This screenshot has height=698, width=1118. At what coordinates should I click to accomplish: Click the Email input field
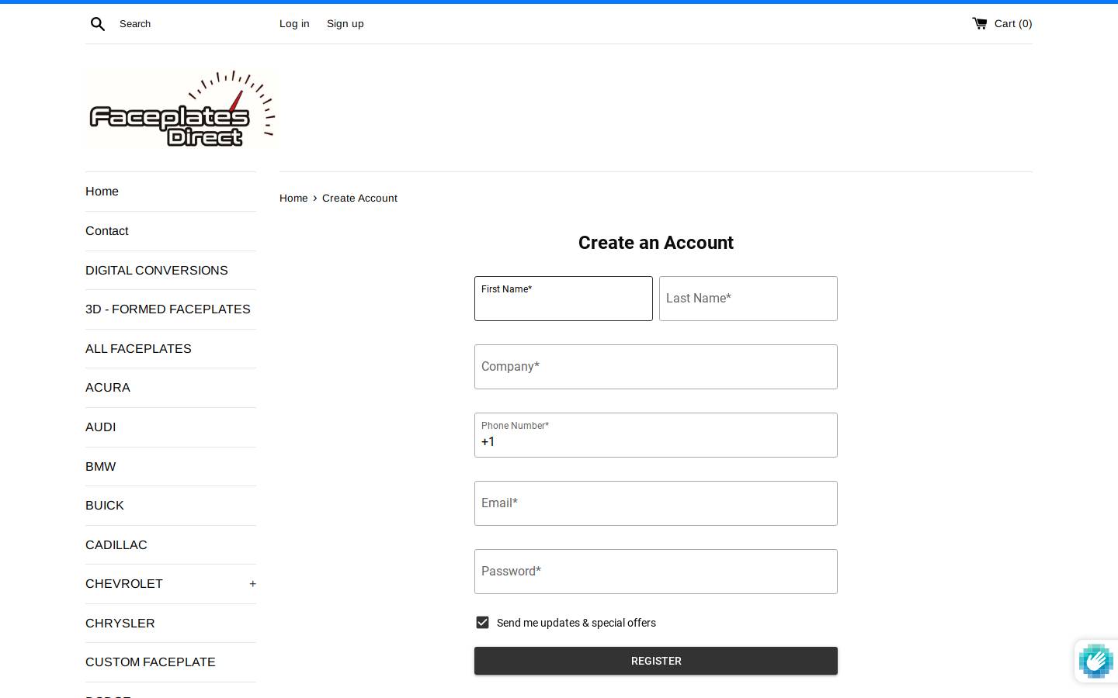pos(656,503)
